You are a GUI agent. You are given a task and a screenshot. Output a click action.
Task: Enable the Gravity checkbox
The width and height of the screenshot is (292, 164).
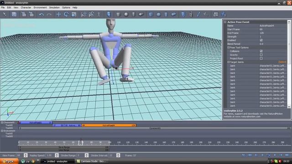tap(261, 55)
